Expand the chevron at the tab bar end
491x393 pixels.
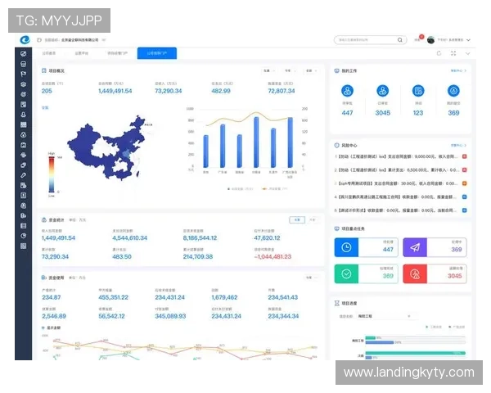tap(467, 53)
